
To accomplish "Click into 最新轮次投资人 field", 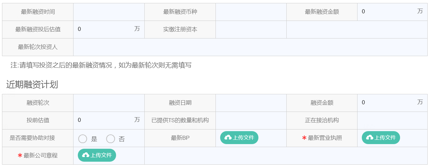I will (250, 47).
